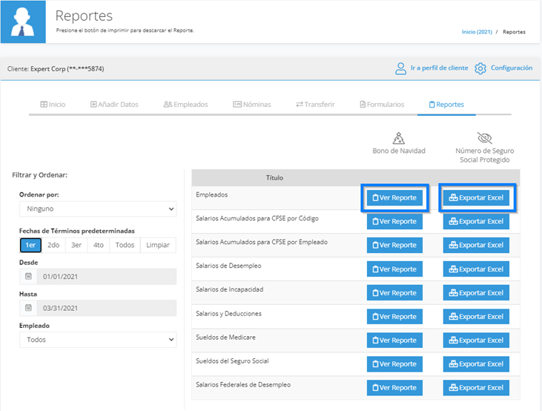Select the 2do term toggle
The height and width of the screenshot is (411, 542).
(53, 245)
